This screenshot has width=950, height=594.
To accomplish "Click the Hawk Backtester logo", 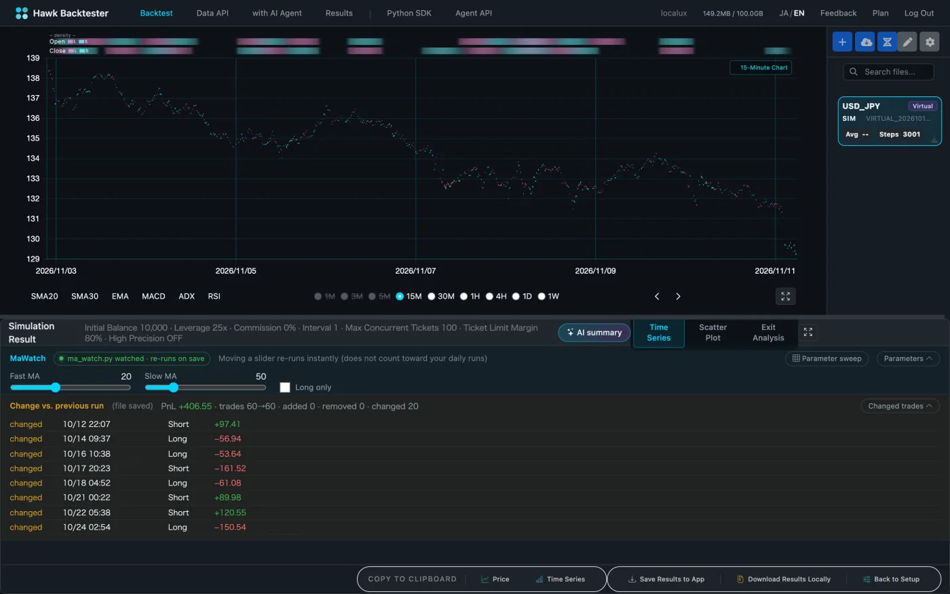I will [x=62, y=13].
